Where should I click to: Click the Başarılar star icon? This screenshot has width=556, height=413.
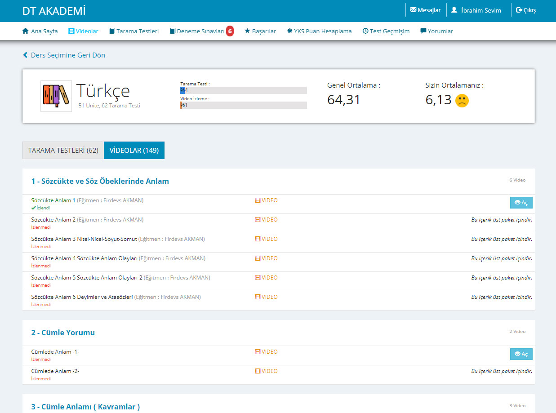click(x=247, y=31)
